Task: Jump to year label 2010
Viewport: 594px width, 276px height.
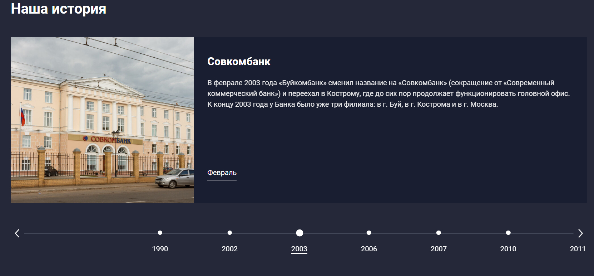Action: click(x=508, y=249)
